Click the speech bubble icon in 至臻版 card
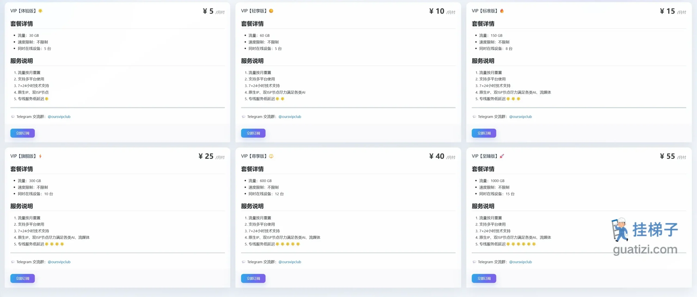 474,262
